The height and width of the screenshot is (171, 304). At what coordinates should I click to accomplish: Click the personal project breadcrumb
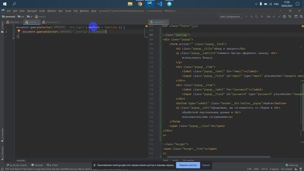click(x=9, y=17)
